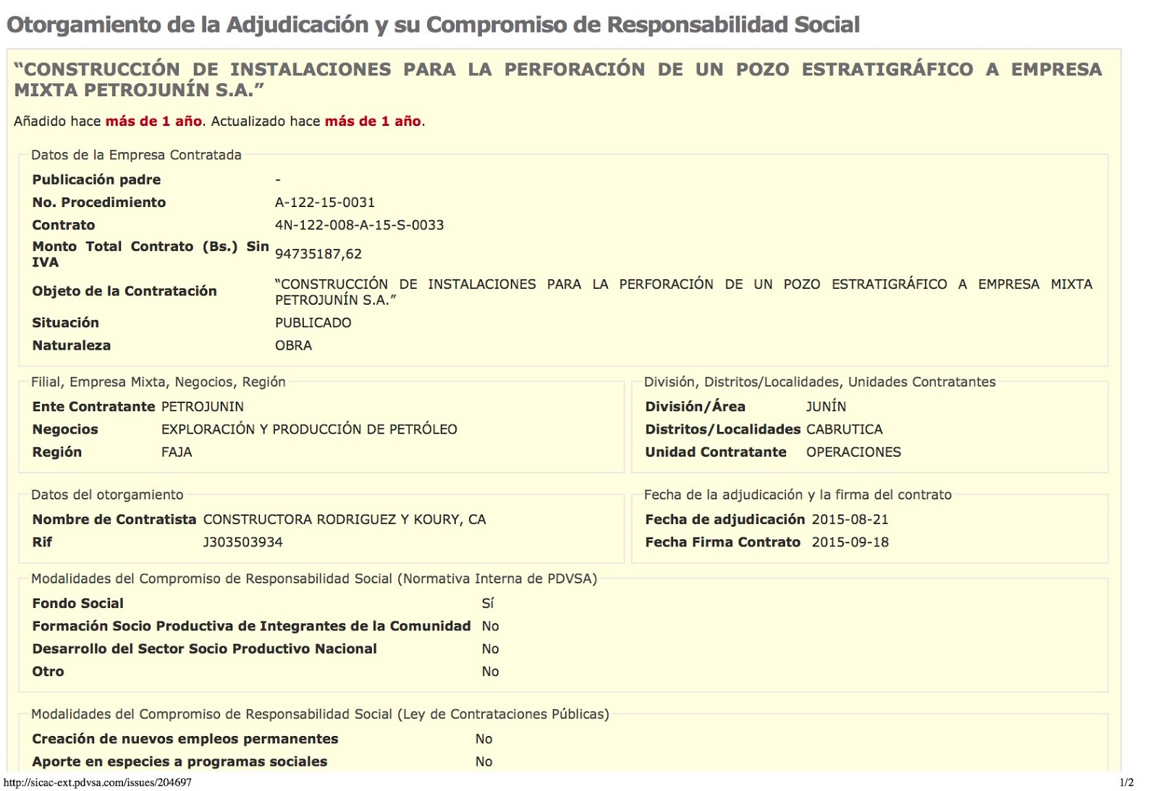1158x791 pixels.
Task: Click the 'Fondo Social' label
Action: pos(77,604)
